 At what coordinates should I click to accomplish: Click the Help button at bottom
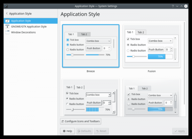[x=67, y=131]
